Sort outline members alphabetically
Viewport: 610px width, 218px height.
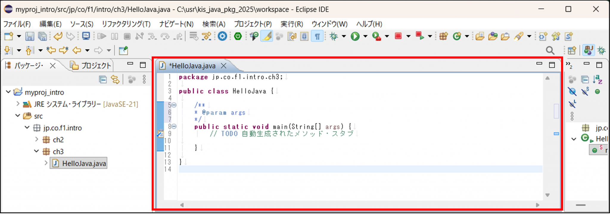point(597,80)
